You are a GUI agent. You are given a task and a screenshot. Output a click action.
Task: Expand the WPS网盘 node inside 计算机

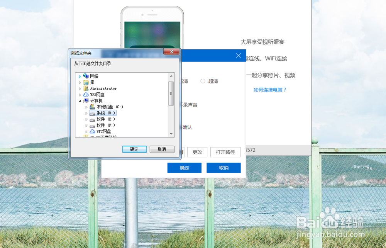[x=86, y=132]
